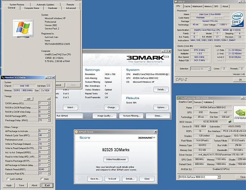Click the To Excel button

(x=112, y=179)
